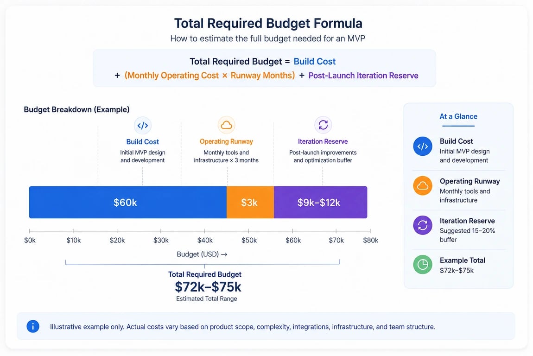
Task: Click the "$20k" axis label
Action: [117, 241]
